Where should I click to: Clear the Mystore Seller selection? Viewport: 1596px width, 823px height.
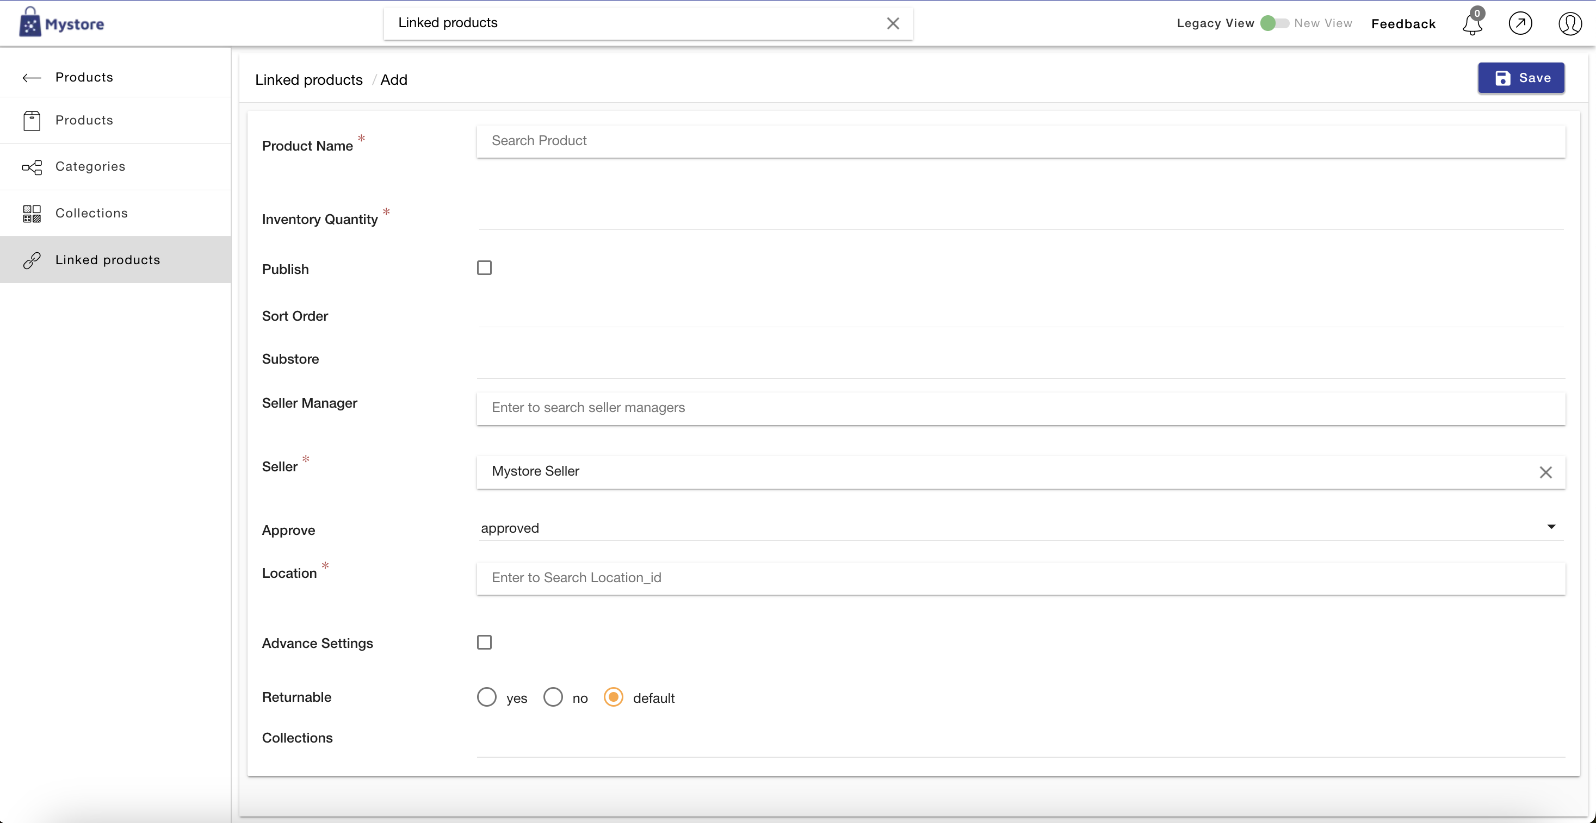[1546, 472]
